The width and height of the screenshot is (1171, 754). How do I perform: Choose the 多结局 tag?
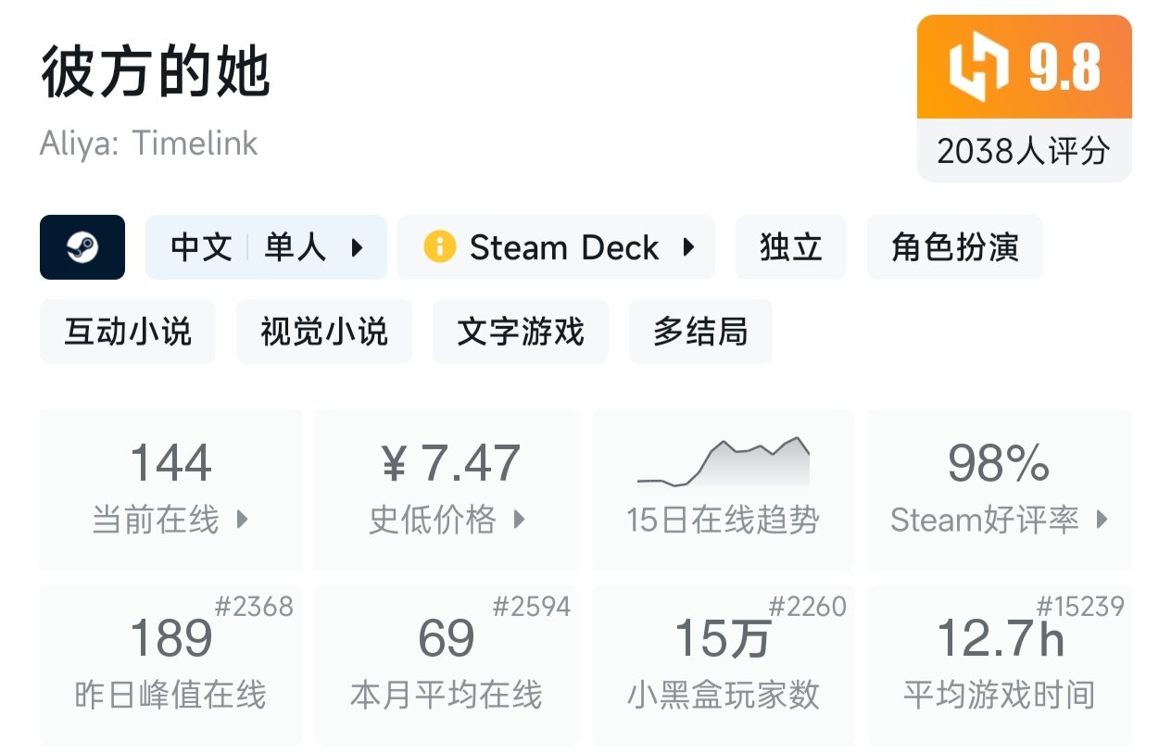[x=699, y=332]
